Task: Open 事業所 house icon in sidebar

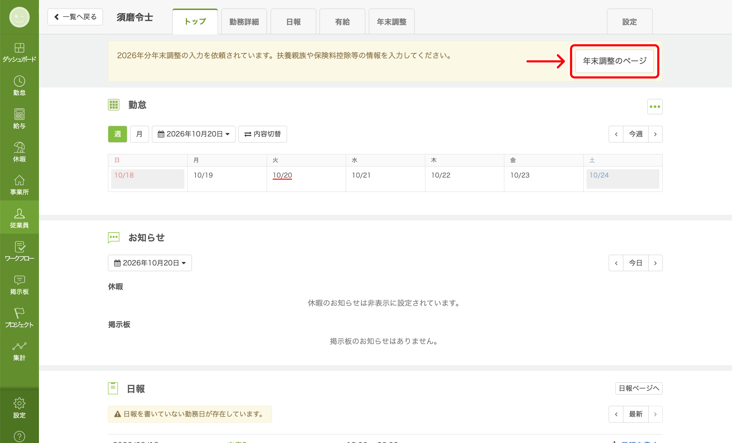Action: point(19,185)
